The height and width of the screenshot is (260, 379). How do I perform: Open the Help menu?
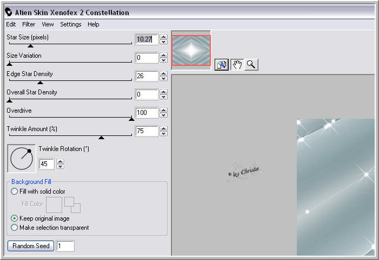click(x=94, y=24)
